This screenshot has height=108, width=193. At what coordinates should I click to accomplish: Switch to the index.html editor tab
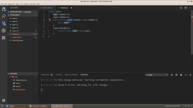47,8
